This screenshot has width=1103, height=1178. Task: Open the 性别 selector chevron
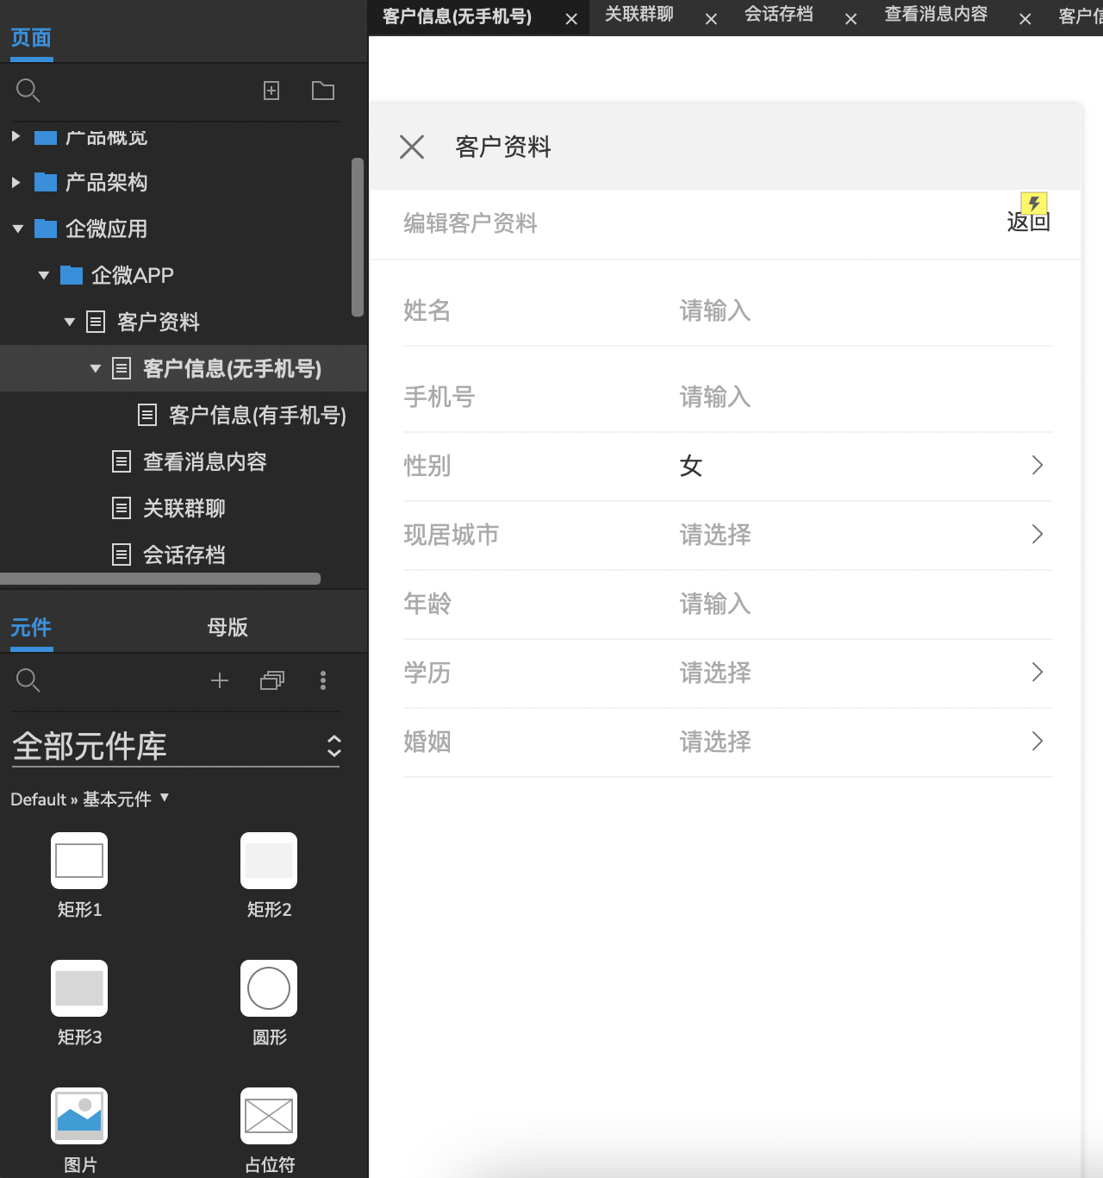(1038, 466)
